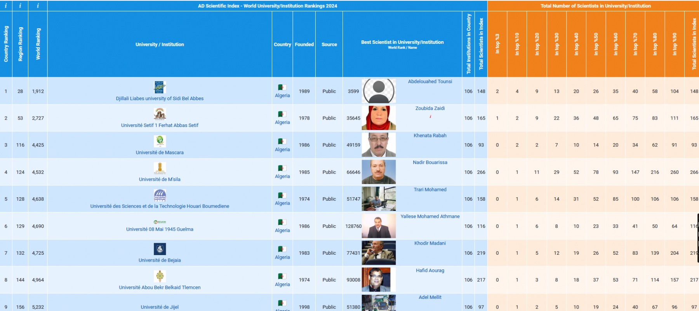
Task: Open Khenata Rabah profile photo
Action: (379, 145)
